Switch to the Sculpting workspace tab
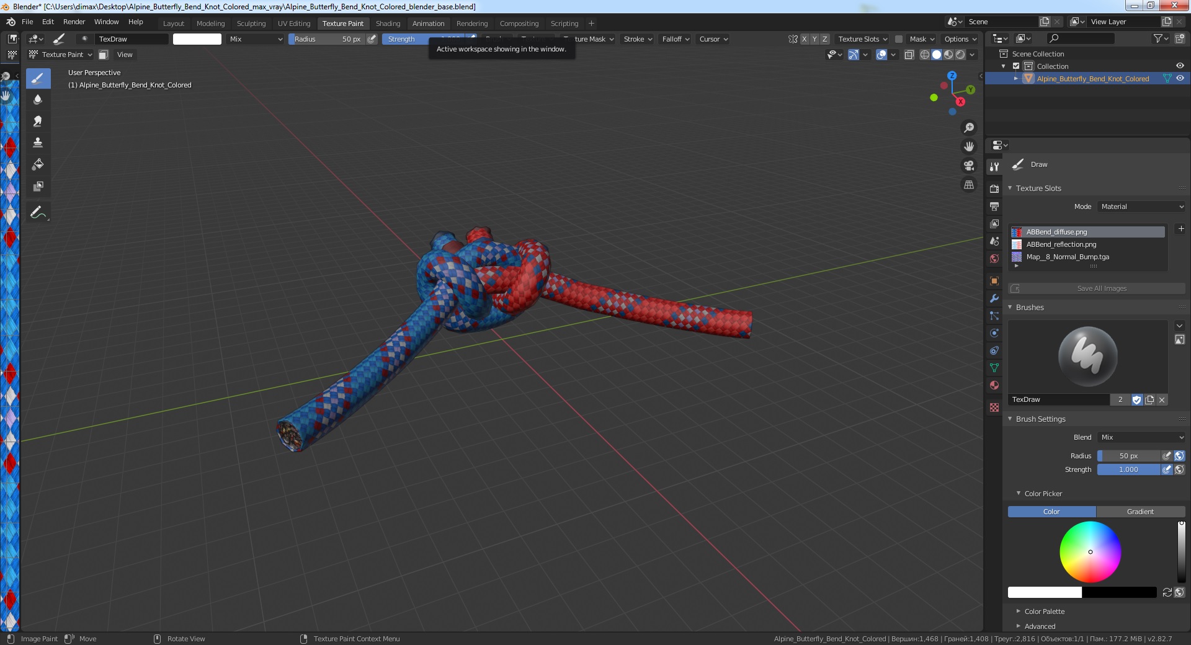Screen dimensions: 1191x645 [251, 24]
